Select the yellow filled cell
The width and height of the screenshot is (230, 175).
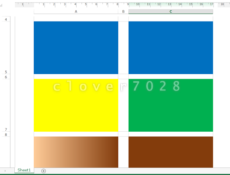coord(76,105)
